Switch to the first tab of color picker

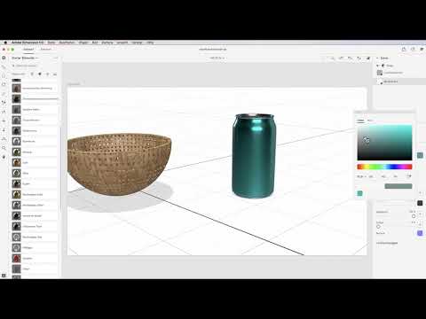[x=360, y=121]
